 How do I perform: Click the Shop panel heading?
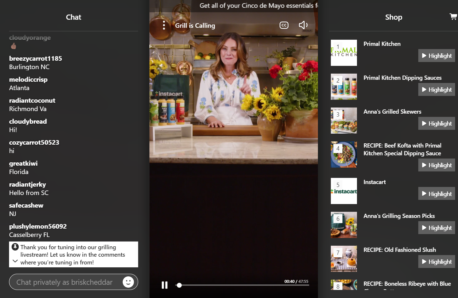pos(393,17)
